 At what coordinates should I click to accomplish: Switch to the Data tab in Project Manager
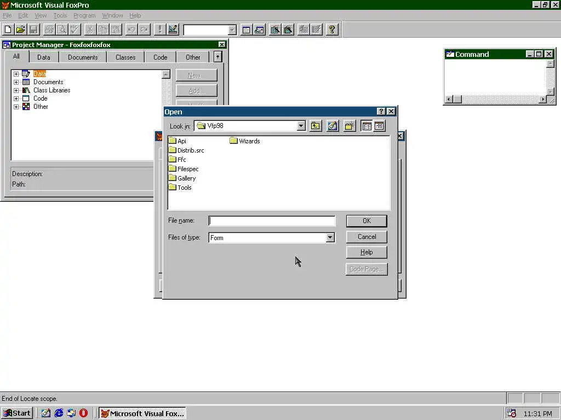tap(44, 57)
